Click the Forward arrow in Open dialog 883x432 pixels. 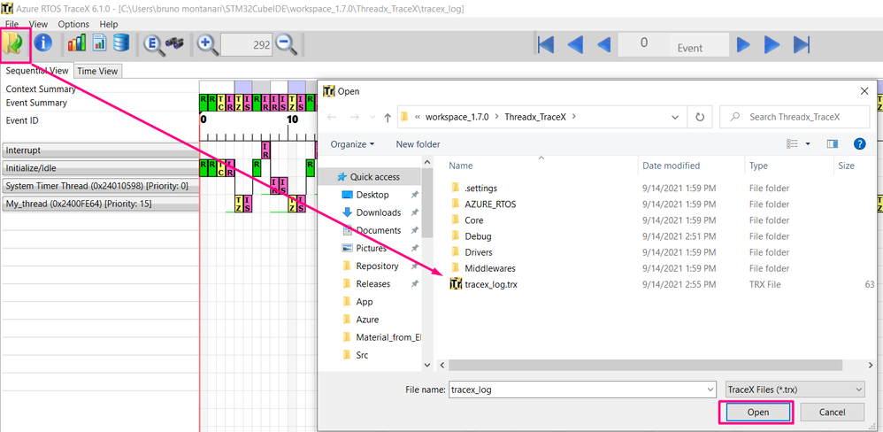click(354, 117)
